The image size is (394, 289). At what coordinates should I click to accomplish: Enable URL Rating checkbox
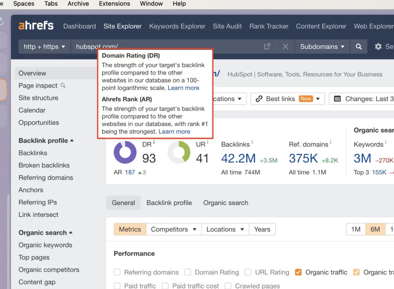pos(248,272)
